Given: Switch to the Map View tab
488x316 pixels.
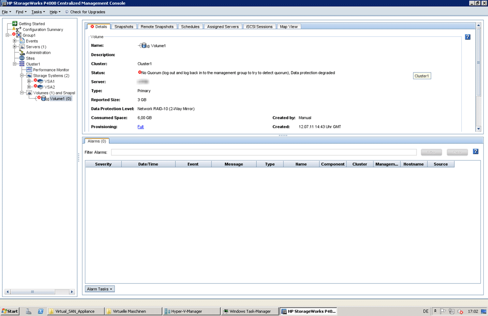Looking at the screenshot, I should coord(288,27).
